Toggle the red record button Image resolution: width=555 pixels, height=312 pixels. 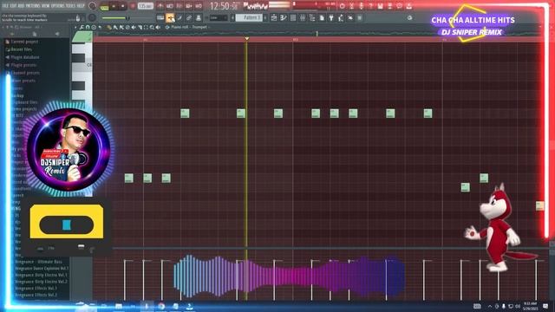133,6
